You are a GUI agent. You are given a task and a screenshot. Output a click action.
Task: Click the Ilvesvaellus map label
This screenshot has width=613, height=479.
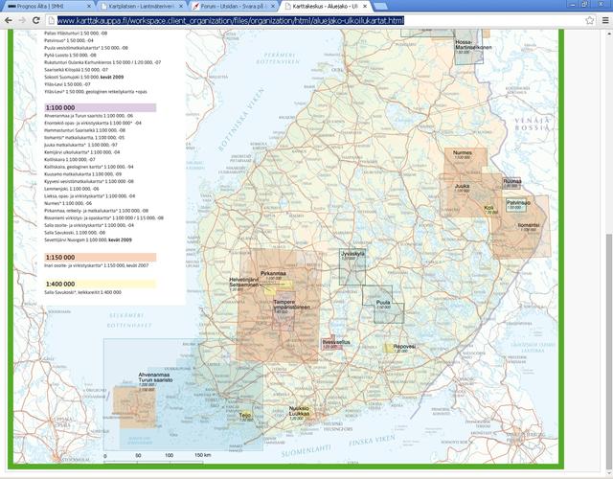point(336,342)
